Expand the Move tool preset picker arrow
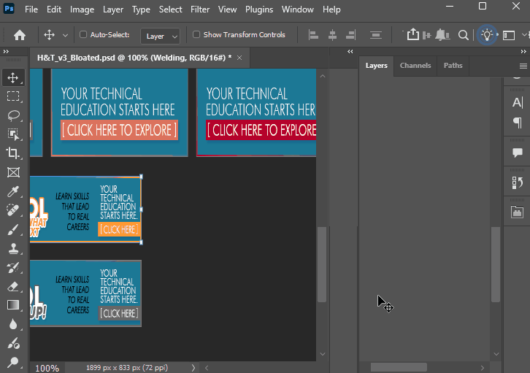The width and height of the screenshot is (530, 373). click(x=65, y=35)
